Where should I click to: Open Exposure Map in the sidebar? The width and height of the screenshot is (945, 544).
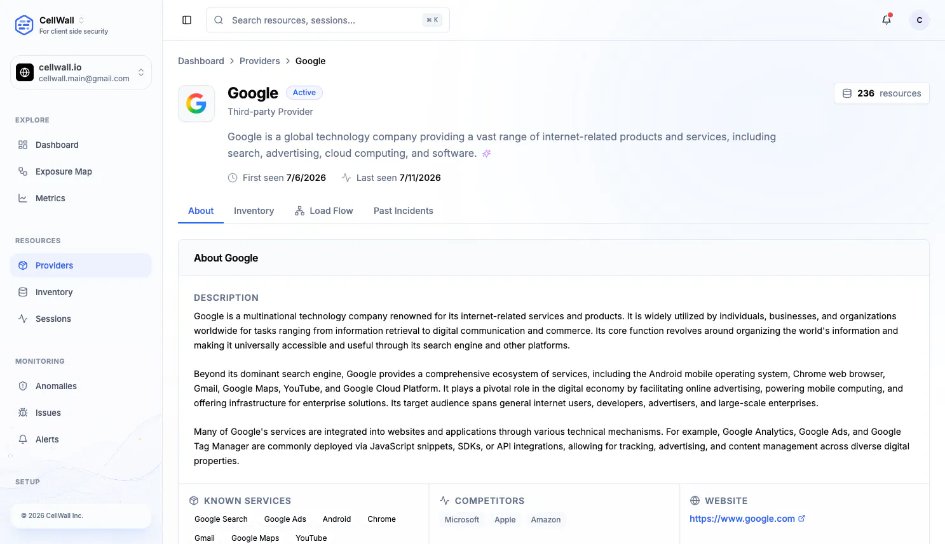point(81,171)
